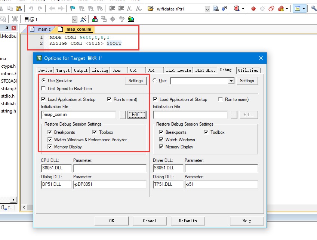The width and height of the screenshot is (317, 240).
Task: Switch to the Utilities tab
Action: 248,70
